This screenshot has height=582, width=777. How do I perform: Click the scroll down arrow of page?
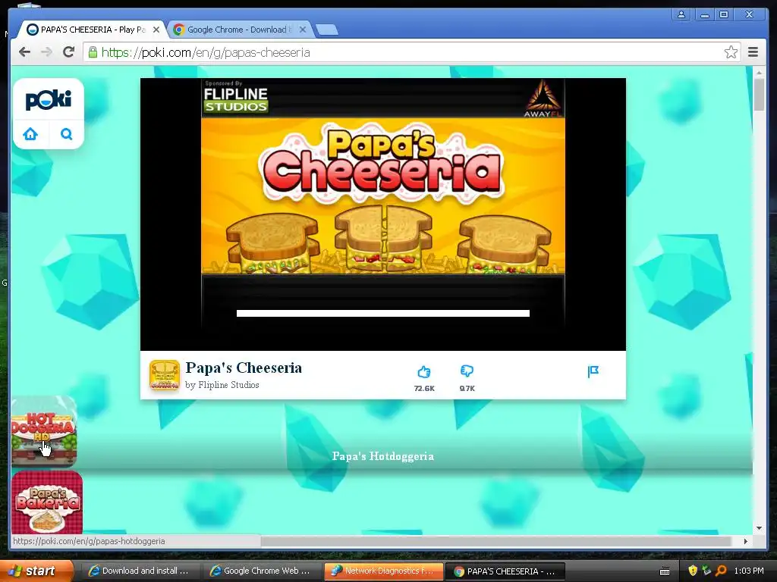[759, 528]
